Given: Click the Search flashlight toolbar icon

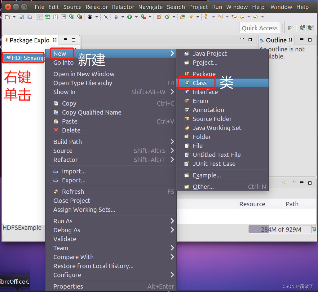Looking at the screenshot, I should pos(191,17).
